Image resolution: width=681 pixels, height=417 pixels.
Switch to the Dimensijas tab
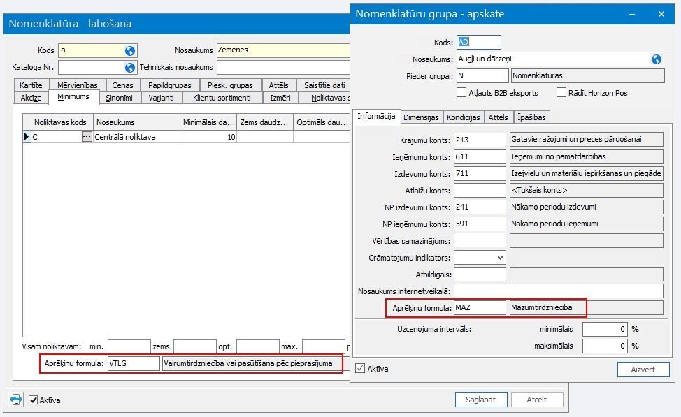click(421, 117)
